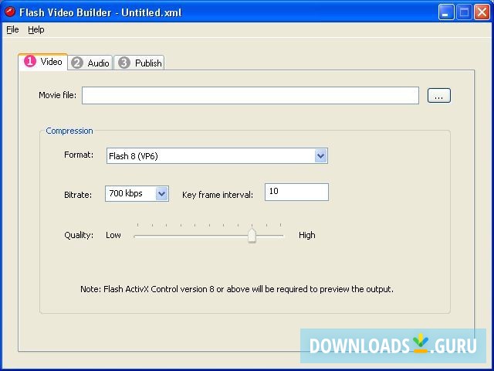Click the Compression group label
This screenshot has width=494, height=371.
tap(69, 131)
